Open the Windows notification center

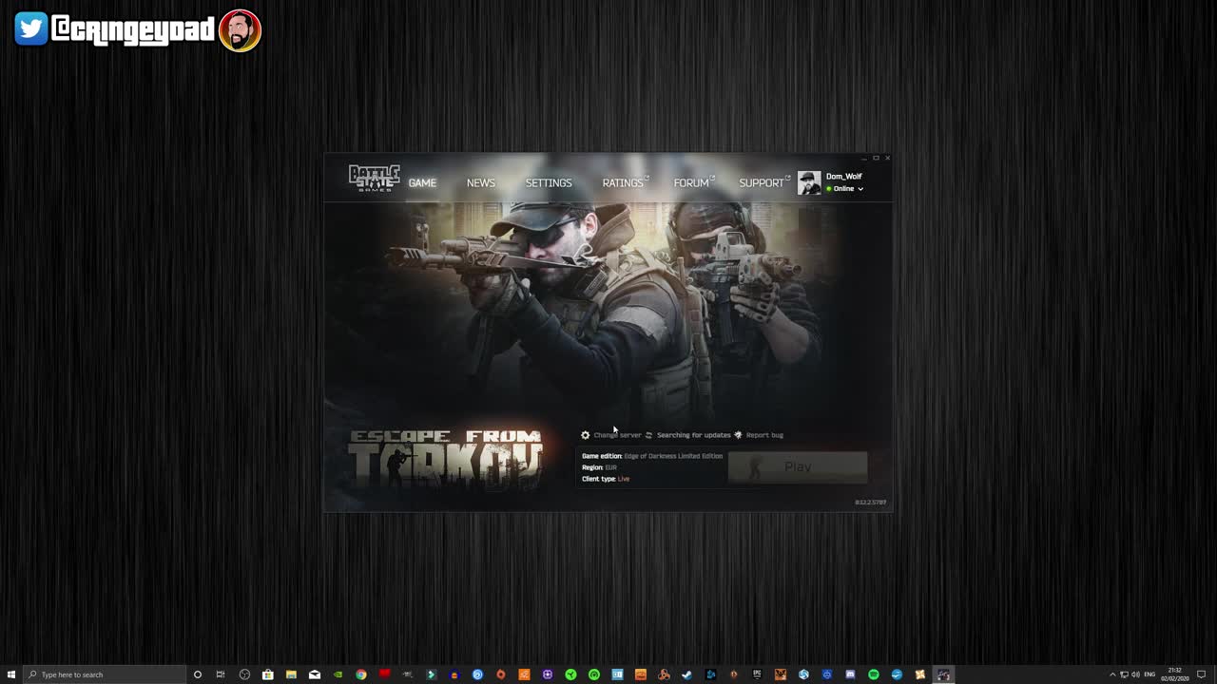(1203, 674)
